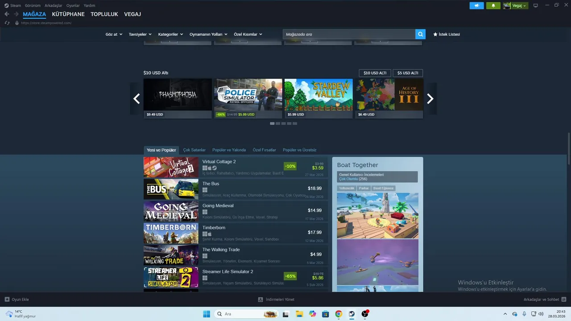Open the Oynamanın Yolları dropdown

tap(208, 34)
